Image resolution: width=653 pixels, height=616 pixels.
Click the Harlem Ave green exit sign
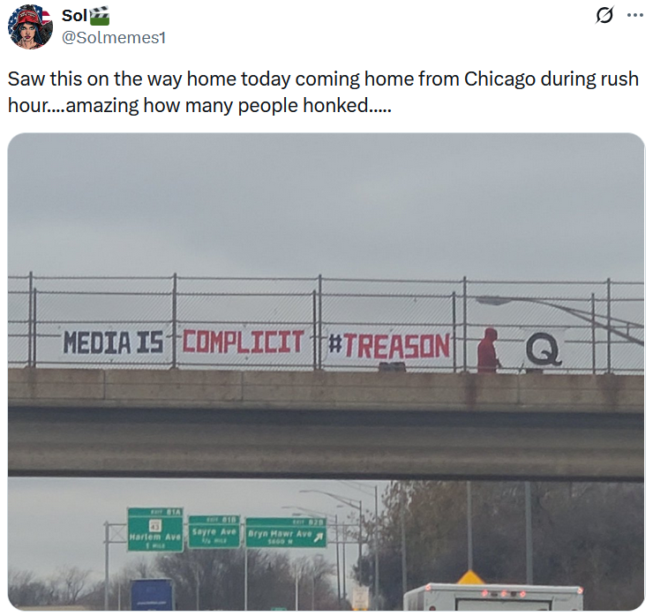[x=155, y=530]
